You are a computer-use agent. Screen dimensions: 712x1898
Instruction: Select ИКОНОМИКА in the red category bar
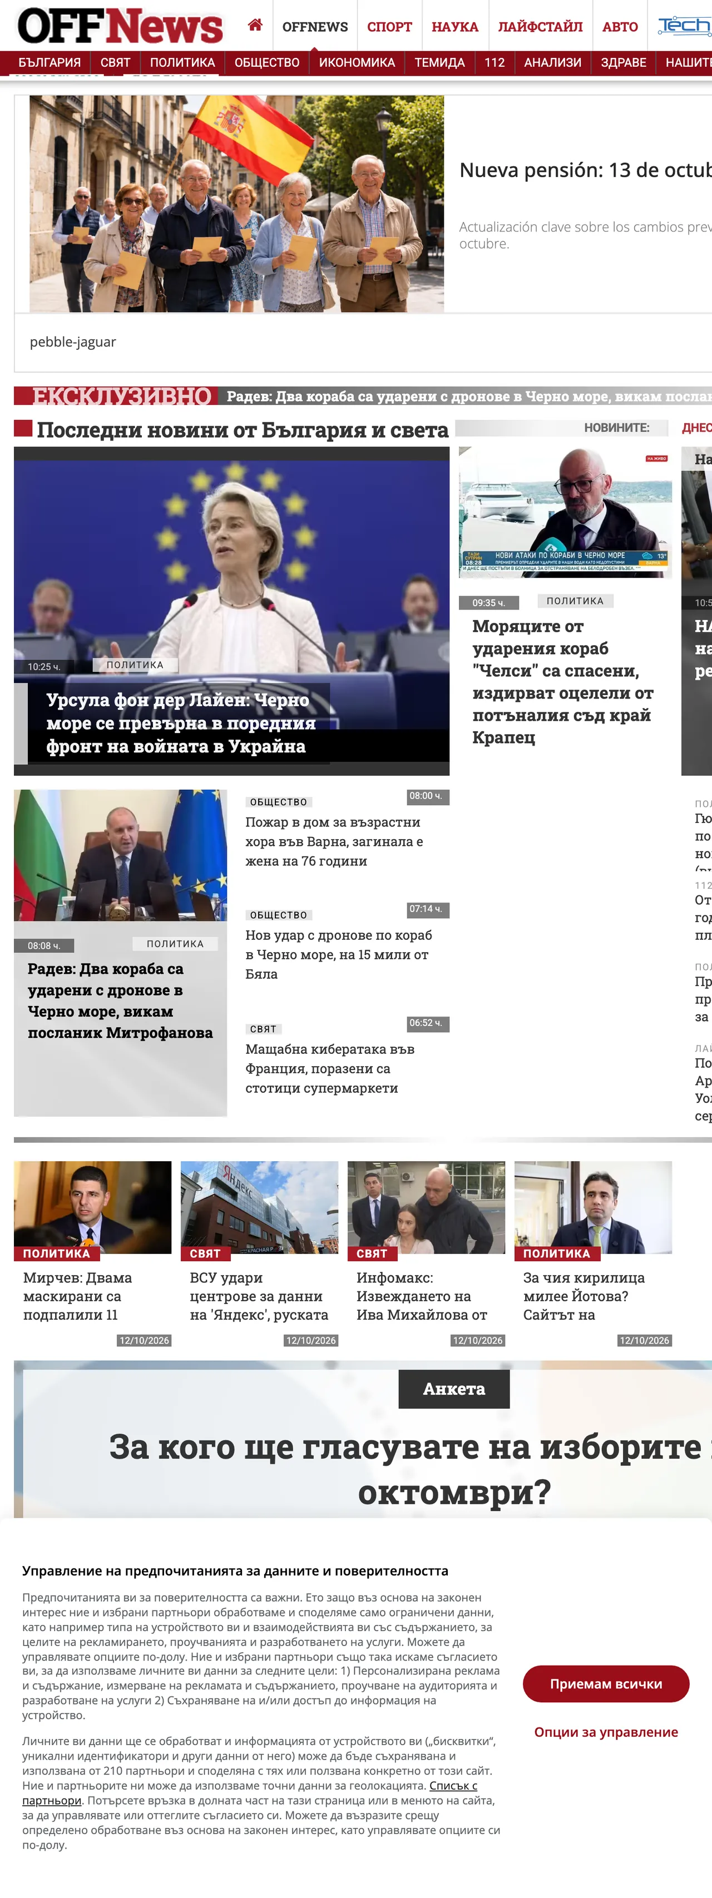click(357, 63)
